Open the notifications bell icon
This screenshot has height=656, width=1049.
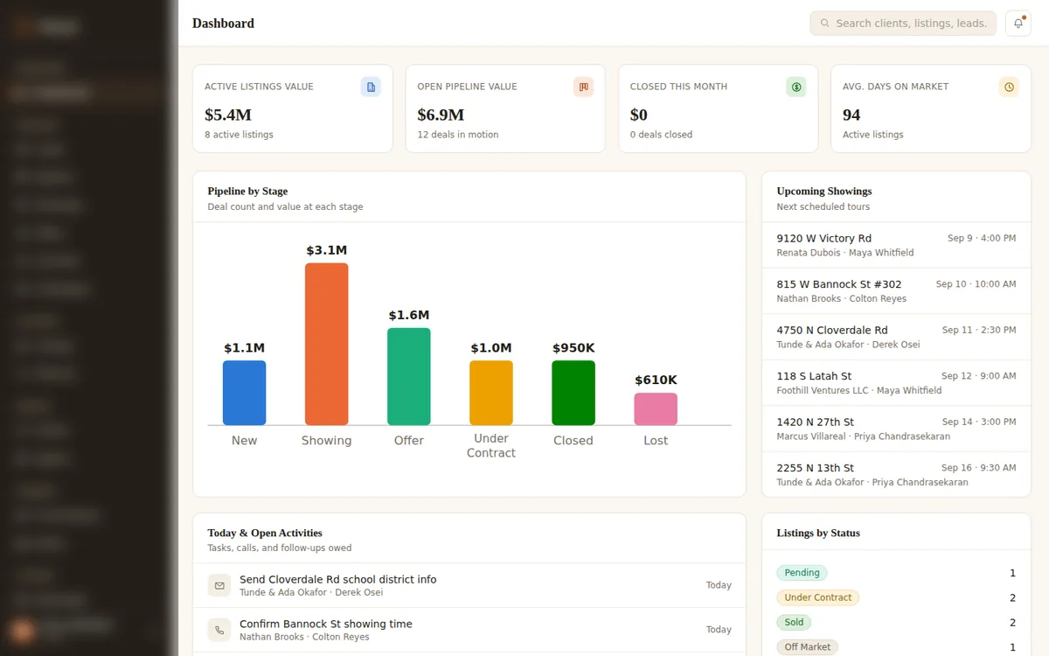(1018, 24)
